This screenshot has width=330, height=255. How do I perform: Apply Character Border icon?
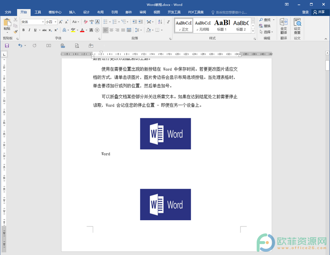click(97, 22)
